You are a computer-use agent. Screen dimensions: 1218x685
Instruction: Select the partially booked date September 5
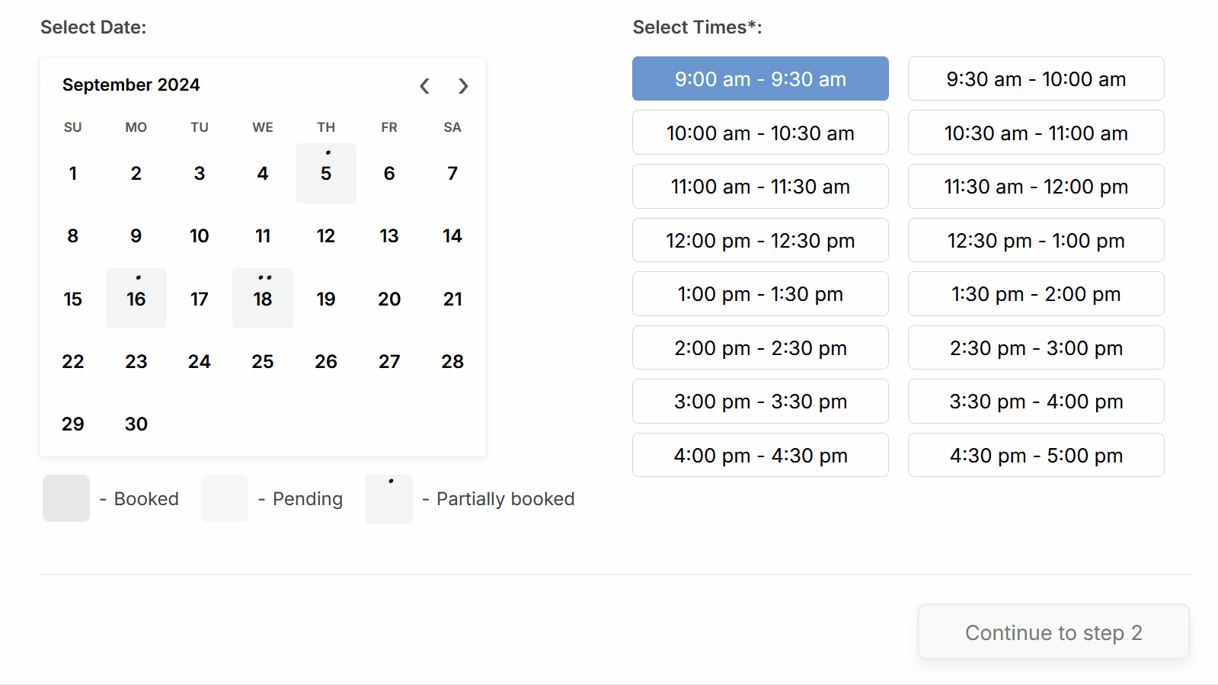pyautogui.click(x=326, y=174)
